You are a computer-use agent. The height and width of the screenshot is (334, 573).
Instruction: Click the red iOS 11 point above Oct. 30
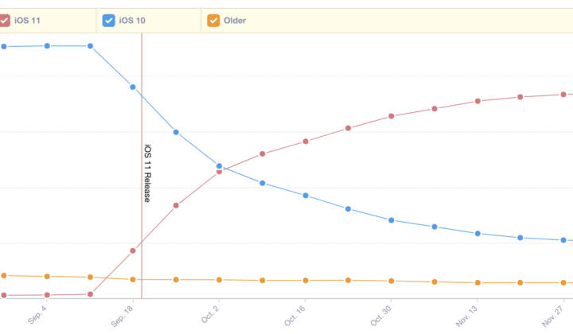tap(392, 116)
